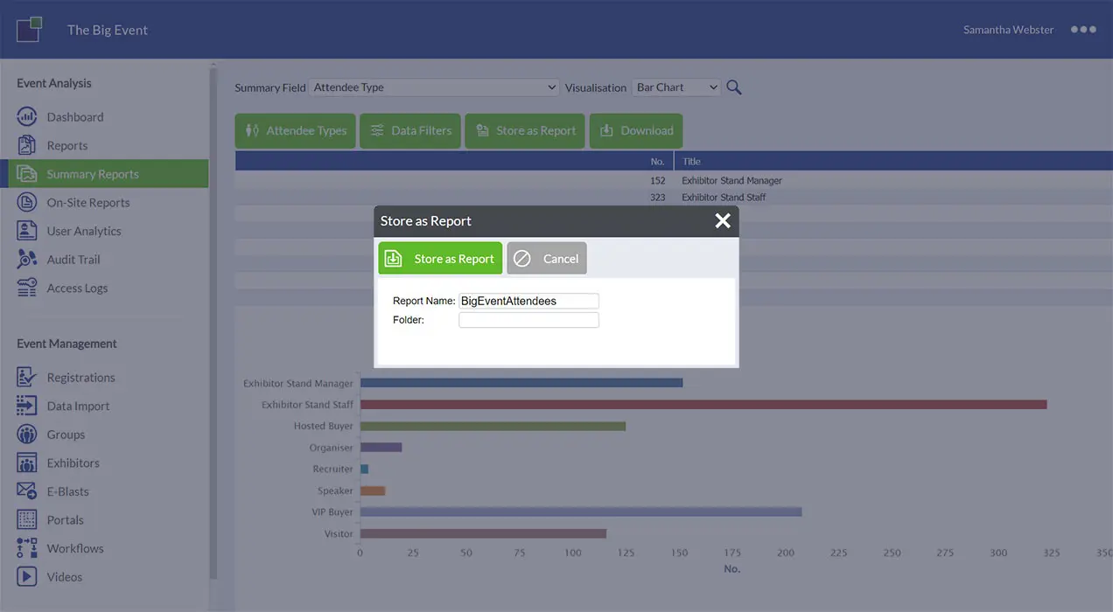This screenshot has height=612, width=1113.
Task: Select the On-Site Reports section
Action: coord(88,202)
